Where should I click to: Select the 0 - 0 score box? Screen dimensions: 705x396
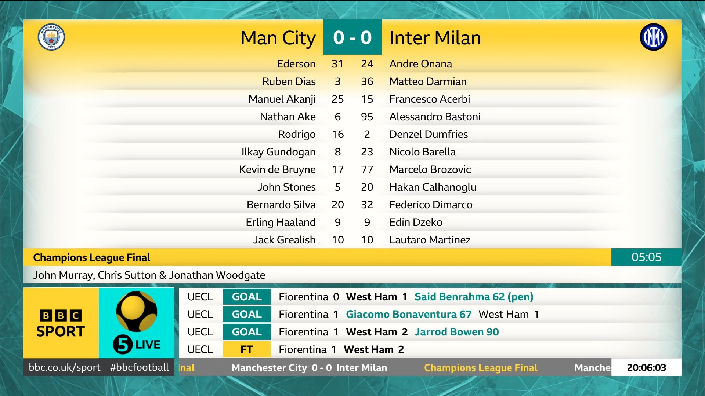[352, 37]
